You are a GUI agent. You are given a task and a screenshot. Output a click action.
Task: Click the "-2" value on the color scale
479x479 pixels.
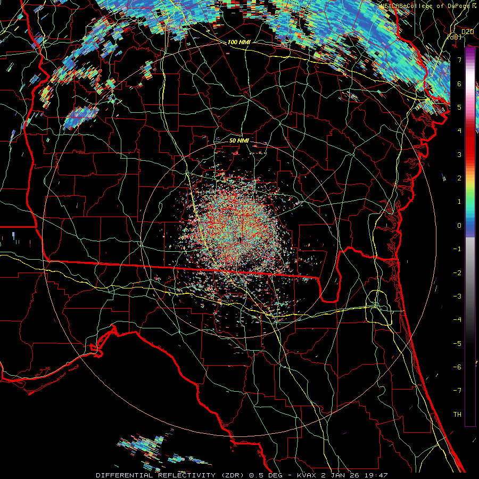click(x=457, y=273)
